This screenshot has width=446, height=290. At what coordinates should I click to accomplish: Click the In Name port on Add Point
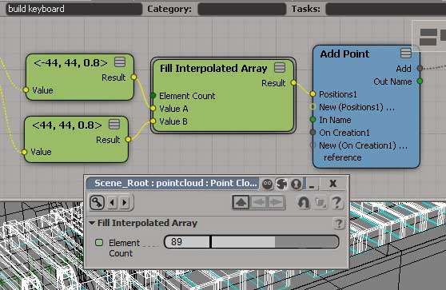click(313, 119)
